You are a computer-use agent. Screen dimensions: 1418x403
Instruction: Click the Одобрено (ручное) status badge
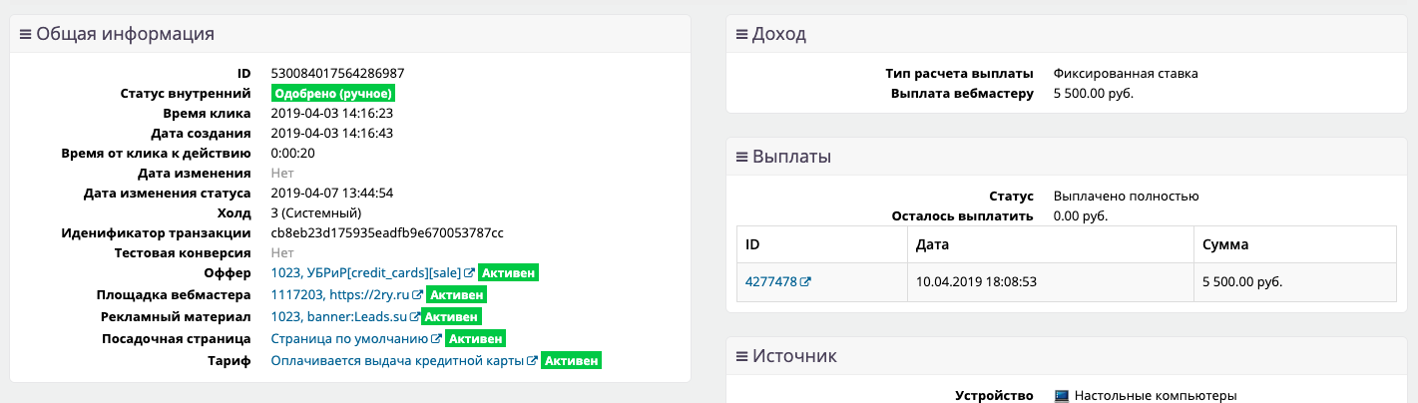click(x=333, y=94)
